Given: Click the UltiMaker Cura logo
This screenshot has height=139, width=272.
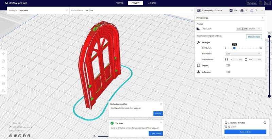Looking at the screenshot, I should tap(16, 3).
